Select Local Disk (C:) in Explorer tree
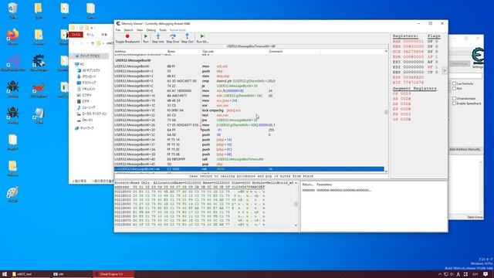 tap(94, 114)
